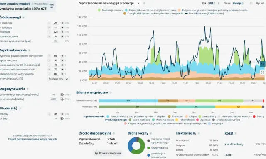Toggle Nadprodukcja in annual balance donut legend
This screenshot has width=266, height=159.
(158, 148)
